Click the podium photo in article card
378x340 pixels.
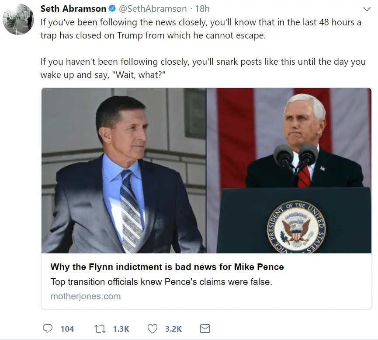289,171
